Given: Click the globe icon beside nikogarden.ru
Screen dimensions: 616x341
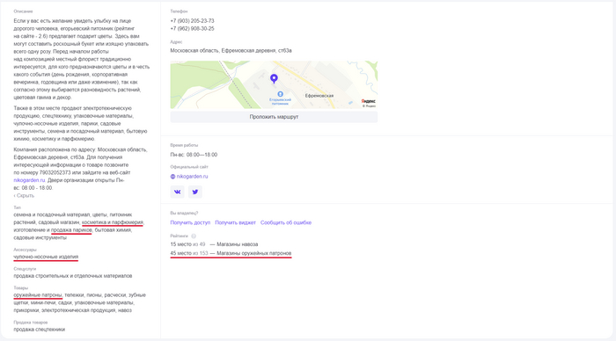Looking at the screenshot, I should [x=172, y=177].
